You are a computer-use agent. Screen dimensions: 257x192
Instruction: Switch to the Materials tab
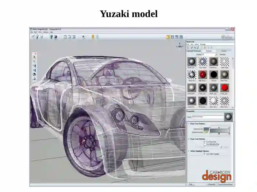coord(208,51)
